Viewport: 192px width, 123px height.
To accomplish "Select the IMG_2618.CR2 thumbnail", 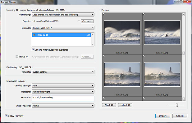I will tap(122, 75).
